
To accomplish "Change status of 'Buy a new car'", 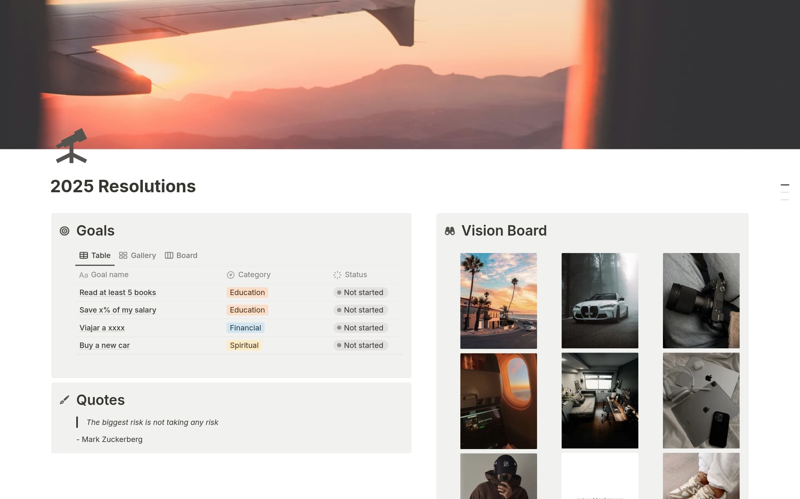I will click(x=360, y=345).
